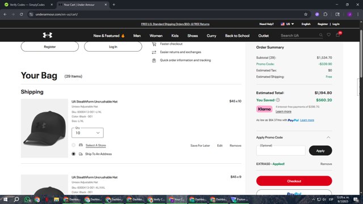Open the Proton app in taskbar
363x204 pixels.
pos(239,199)
